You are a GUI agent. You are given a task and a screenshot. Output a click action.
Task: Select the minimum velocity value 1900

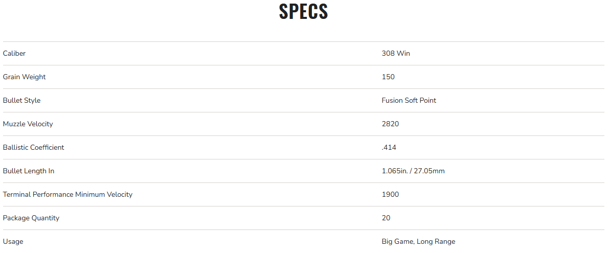(x=390, y=194)
